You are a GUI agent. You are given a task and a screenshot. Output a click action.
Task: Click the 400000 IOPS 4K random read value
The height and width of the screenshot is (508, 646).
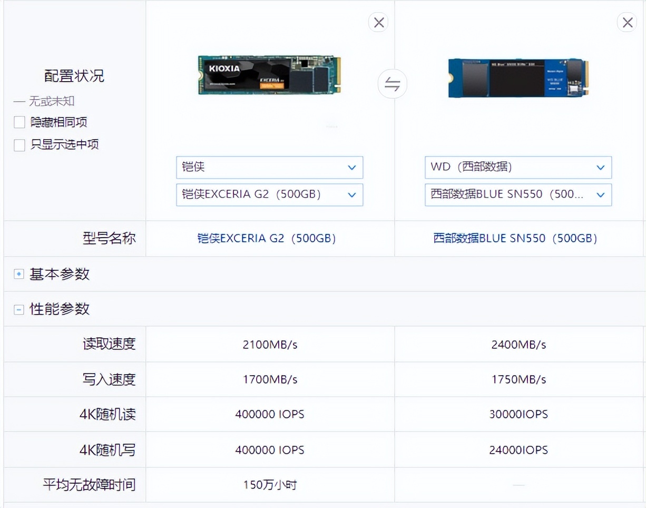pos(269,414)
